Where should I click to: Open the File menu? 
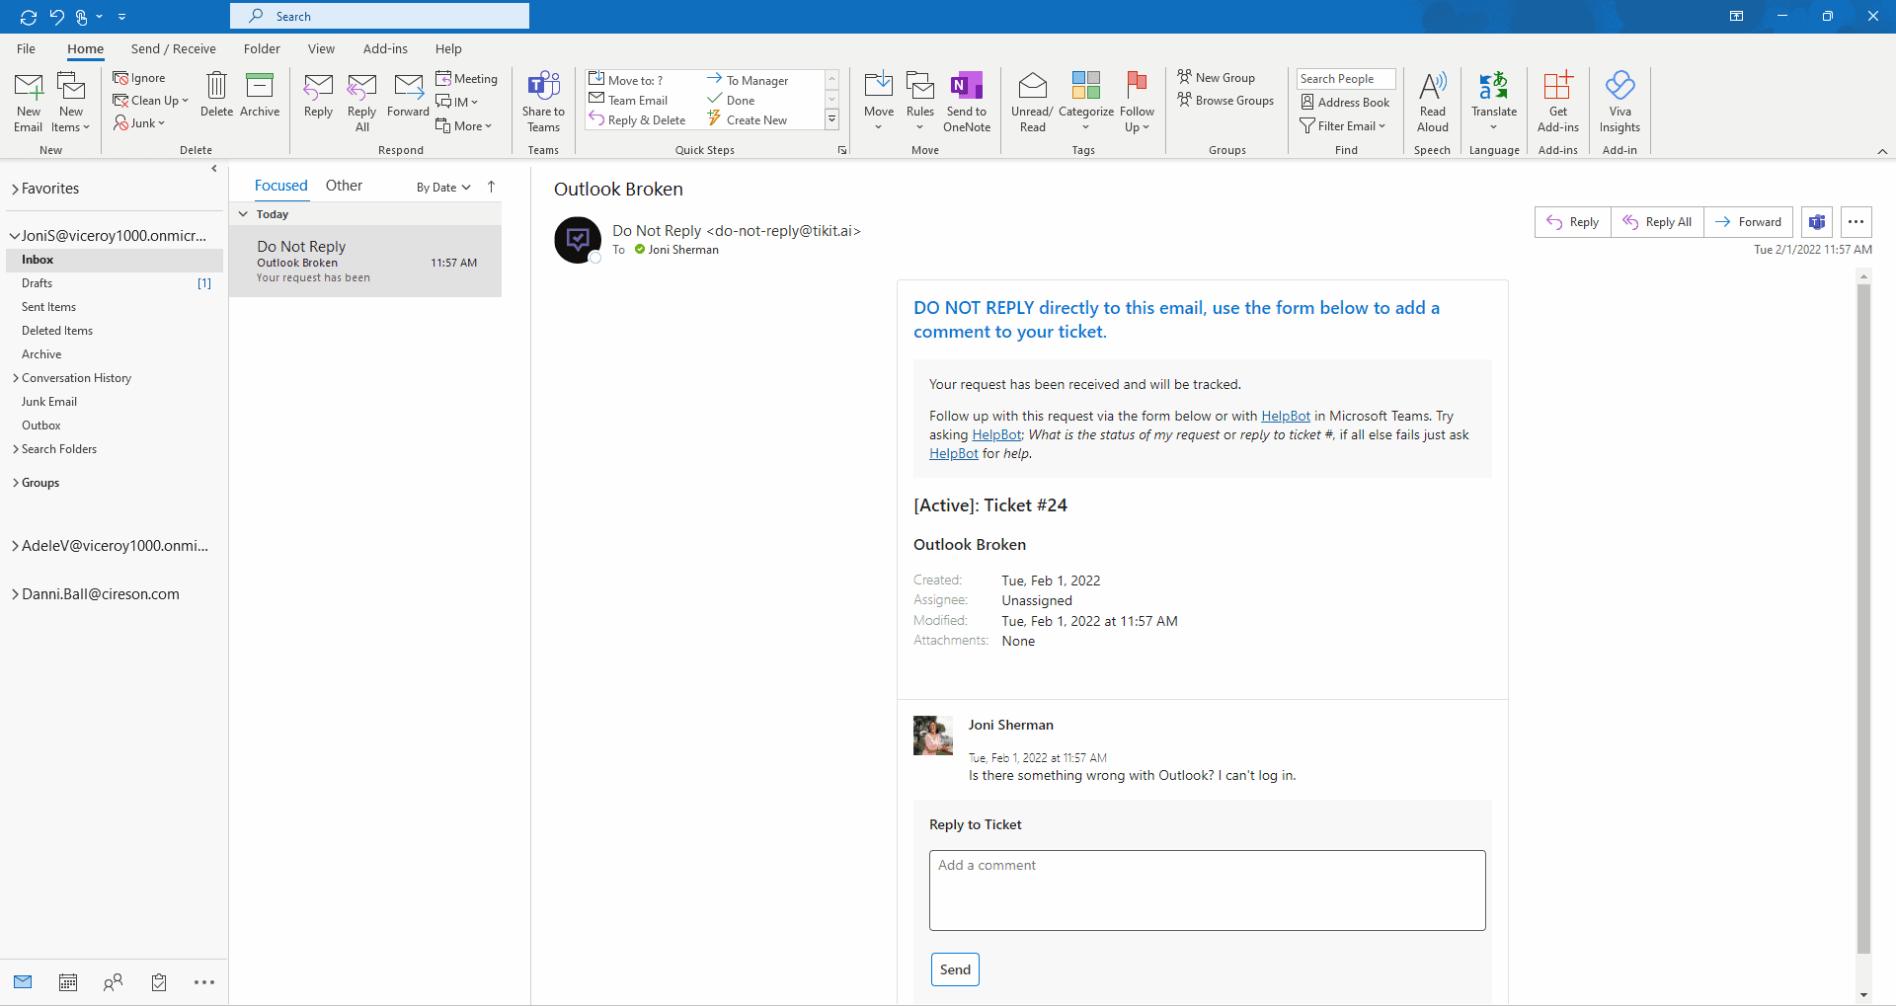pyautogui.click(x=26, y=48)
